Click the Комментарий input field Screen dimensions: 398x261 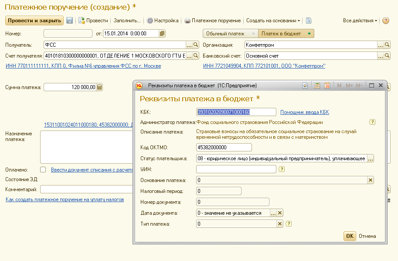click(x=87, y=189)
